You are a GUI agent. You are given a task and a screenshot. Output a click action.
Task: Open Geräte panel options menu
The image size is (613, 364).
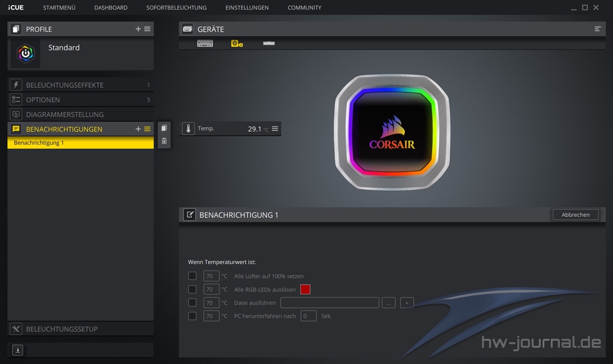coord(598,29)
